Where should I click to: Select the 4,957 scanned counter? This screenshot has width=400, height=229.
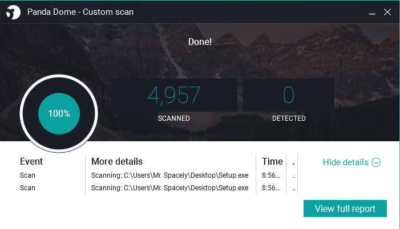[174, 95]
